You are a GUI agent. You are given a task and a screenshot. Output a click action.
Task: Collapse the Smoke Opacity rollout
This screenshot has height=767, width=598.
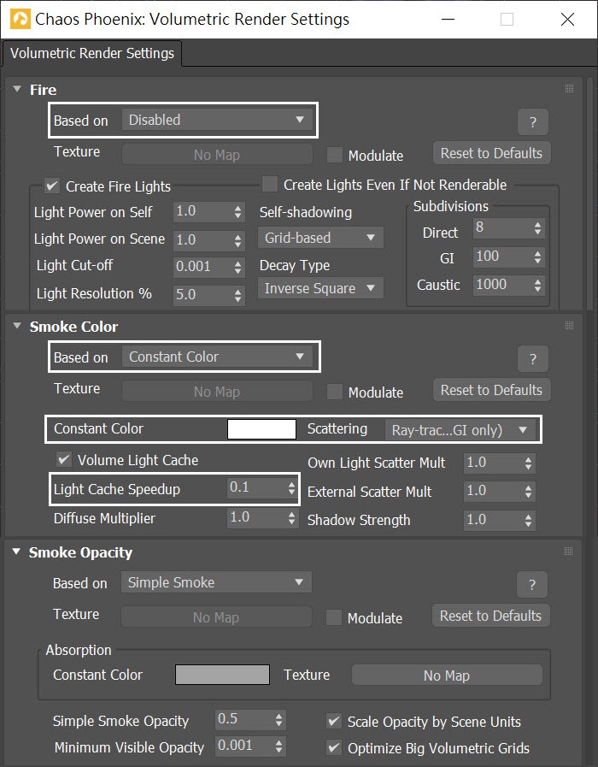pos(16,552)
